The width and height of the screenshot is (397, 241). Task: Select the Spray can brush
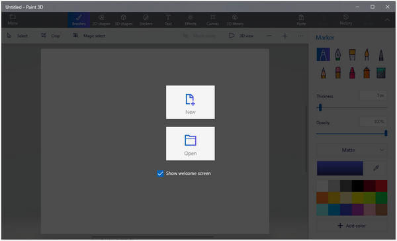click(x=367, y=73)
